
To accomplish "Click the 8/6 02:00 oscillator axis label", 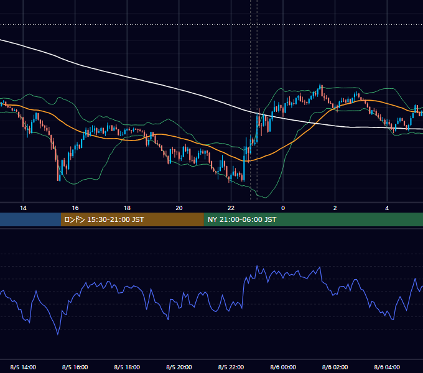I will pyautogui.click(x=335, y=367).
